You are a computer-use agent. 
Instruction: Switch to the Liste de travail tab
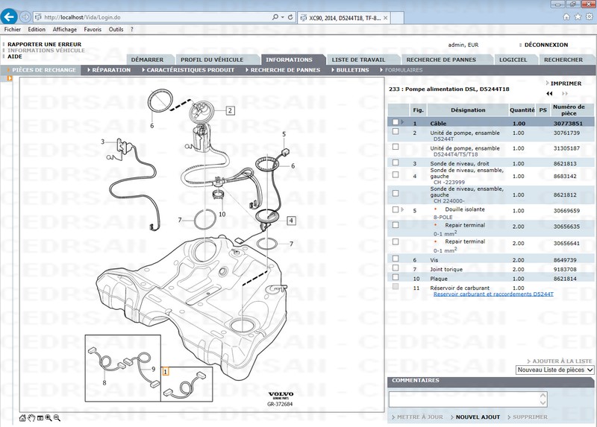pyautogui.click(x=358, y=60)
